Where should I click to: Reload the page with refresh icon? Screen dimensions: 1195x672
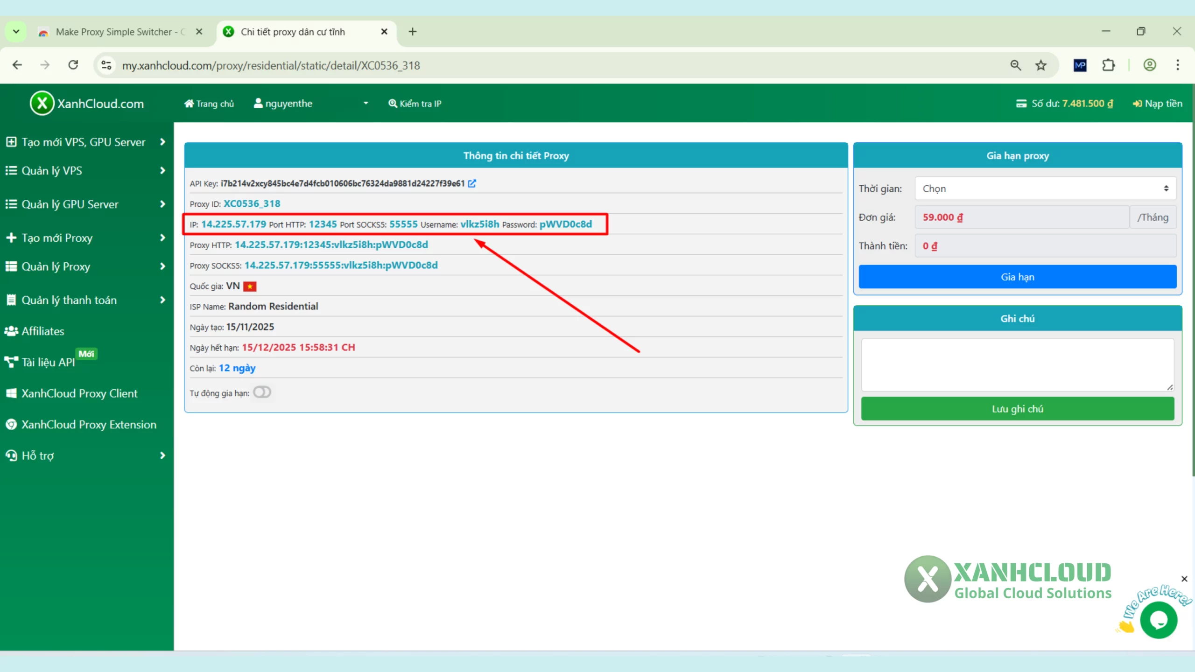[73, 65]
